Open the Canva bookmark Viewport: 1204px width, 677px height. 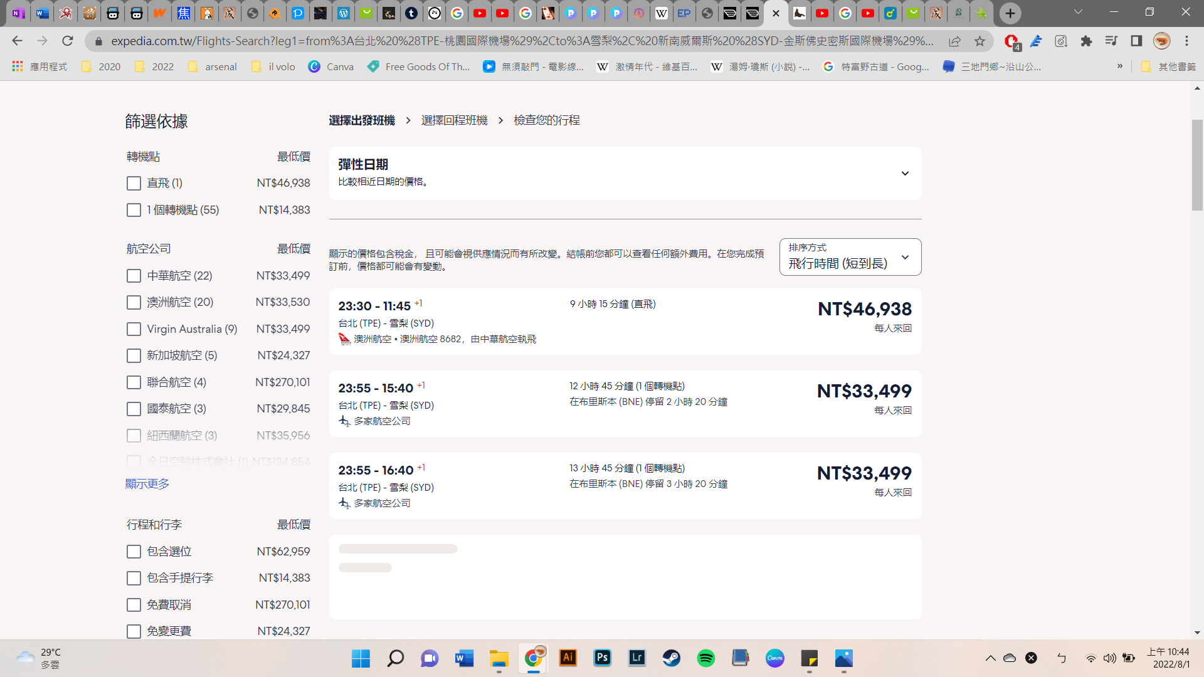(x=331, y=66)
